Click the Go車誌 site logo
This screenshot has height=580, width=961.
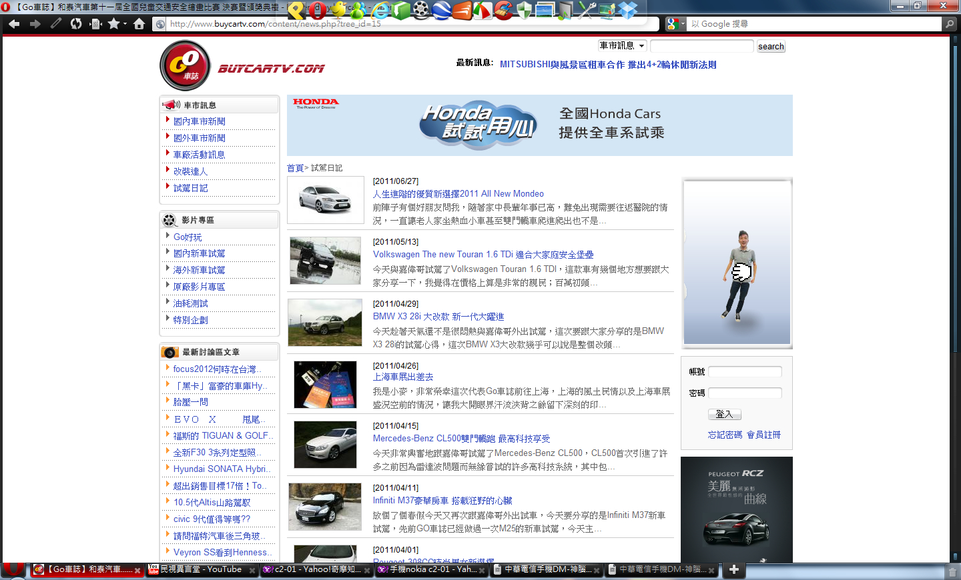point(186,65)
